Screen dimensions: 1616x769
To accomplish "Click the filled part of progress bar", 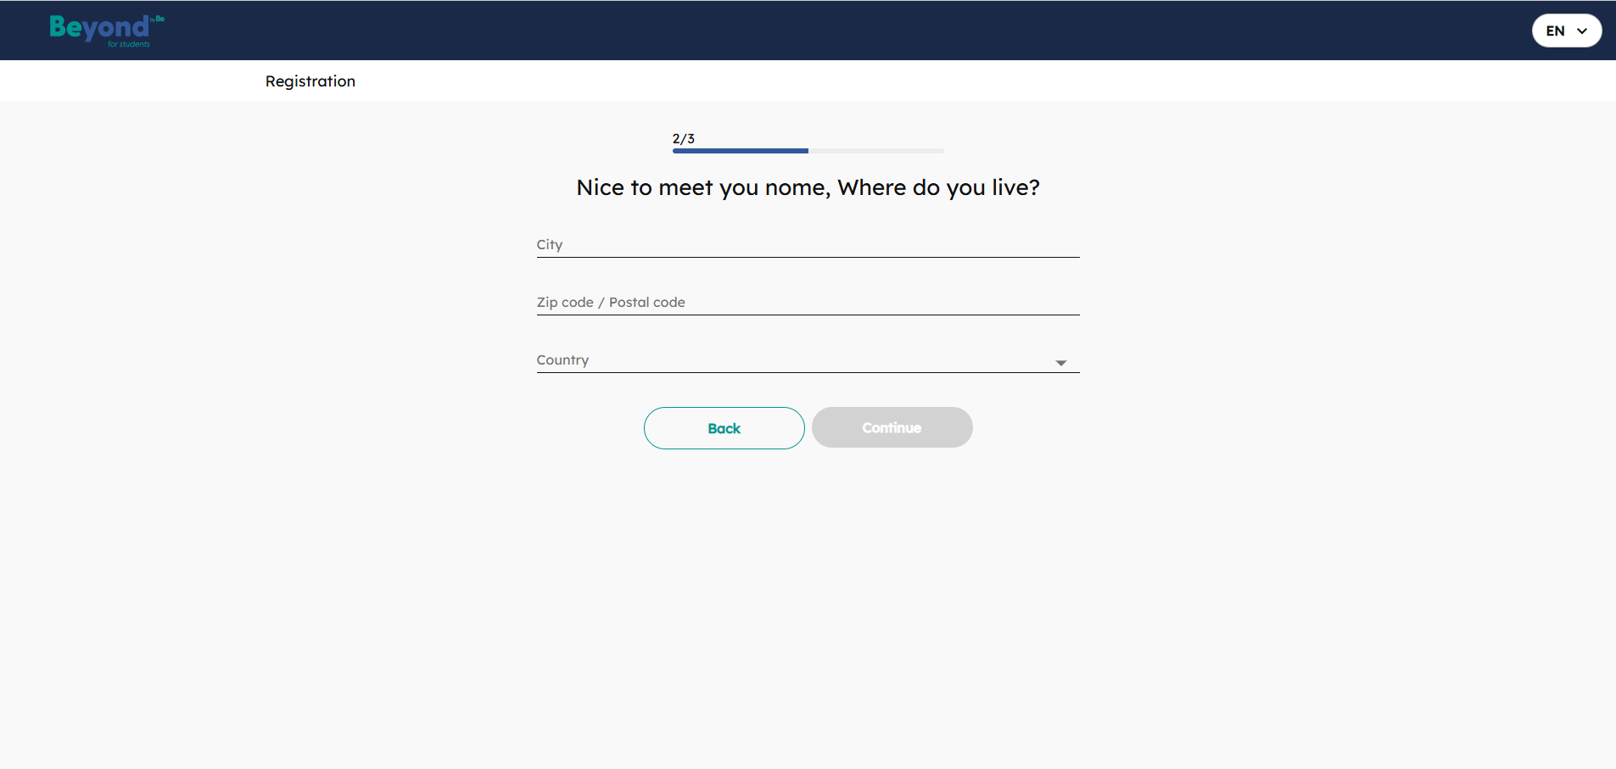I will 740,151.
